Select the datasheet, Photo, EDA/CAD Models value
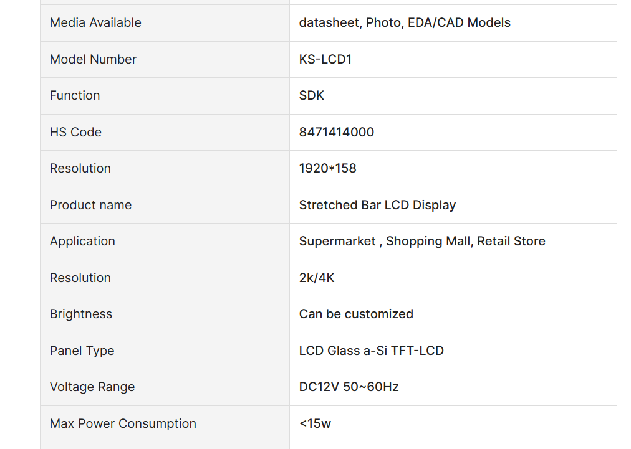Image resolution: width=631 pixels, height=449 pixels. pos(405,23)
